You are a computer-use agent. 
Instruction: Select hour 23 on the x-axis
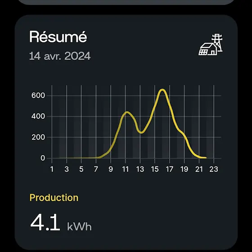[x=214, y=169]
